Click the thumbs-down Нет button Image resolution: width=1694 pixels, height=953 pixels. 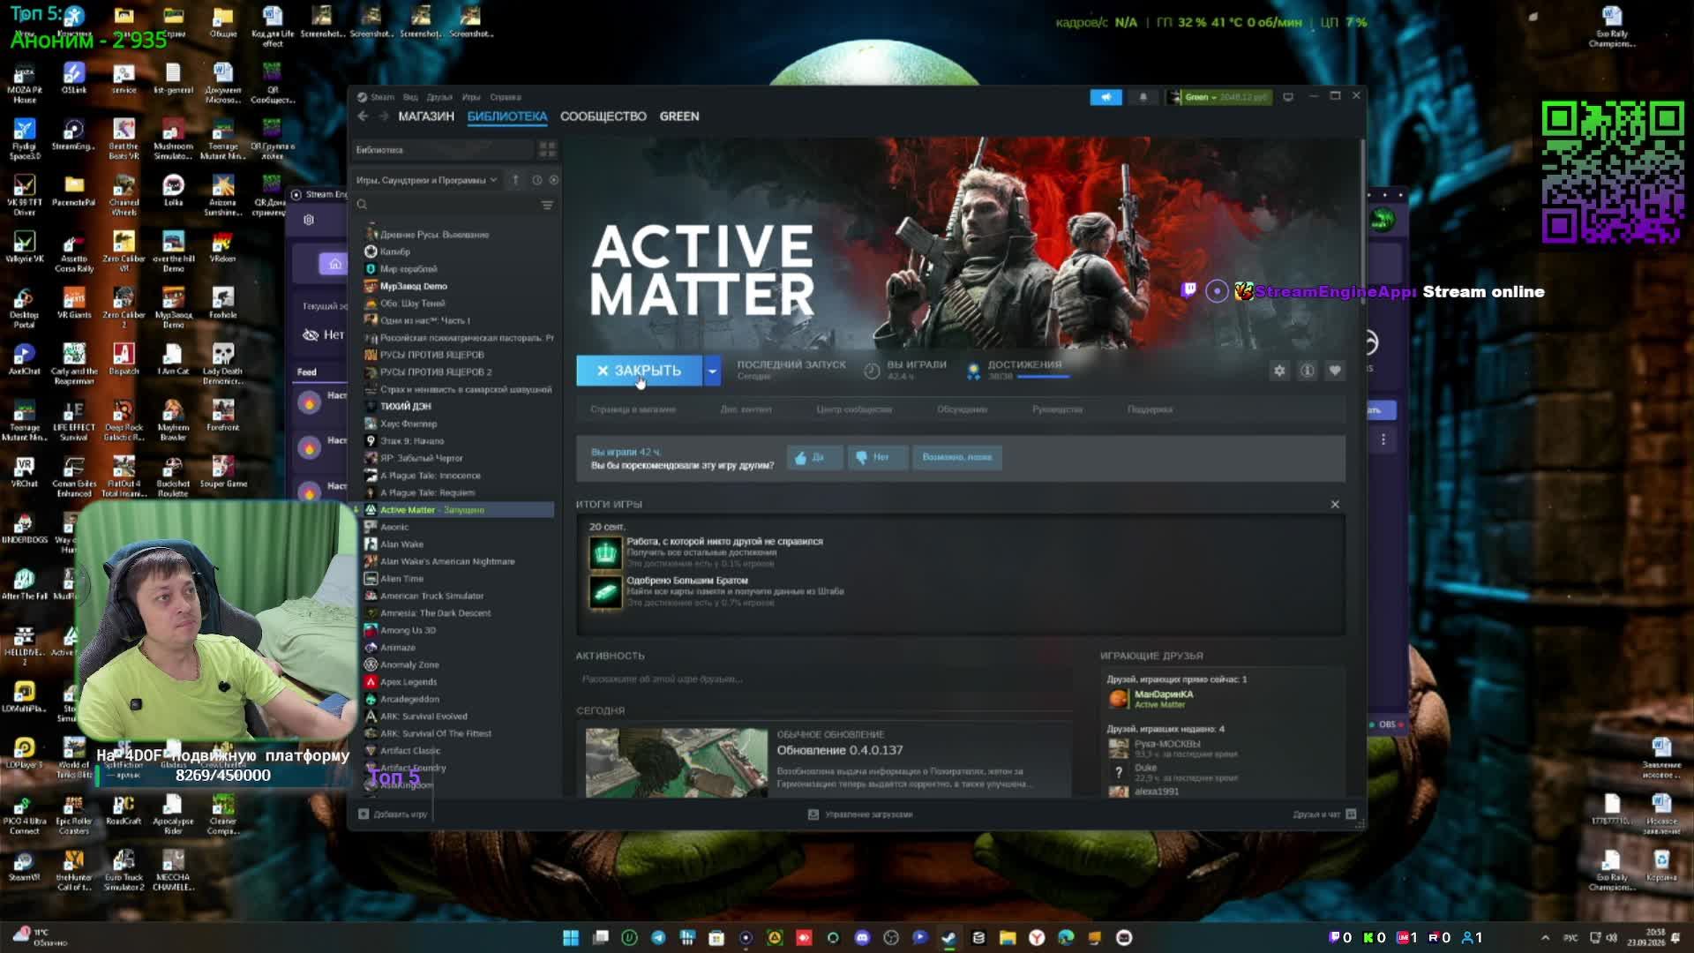(x=876, y=457)
